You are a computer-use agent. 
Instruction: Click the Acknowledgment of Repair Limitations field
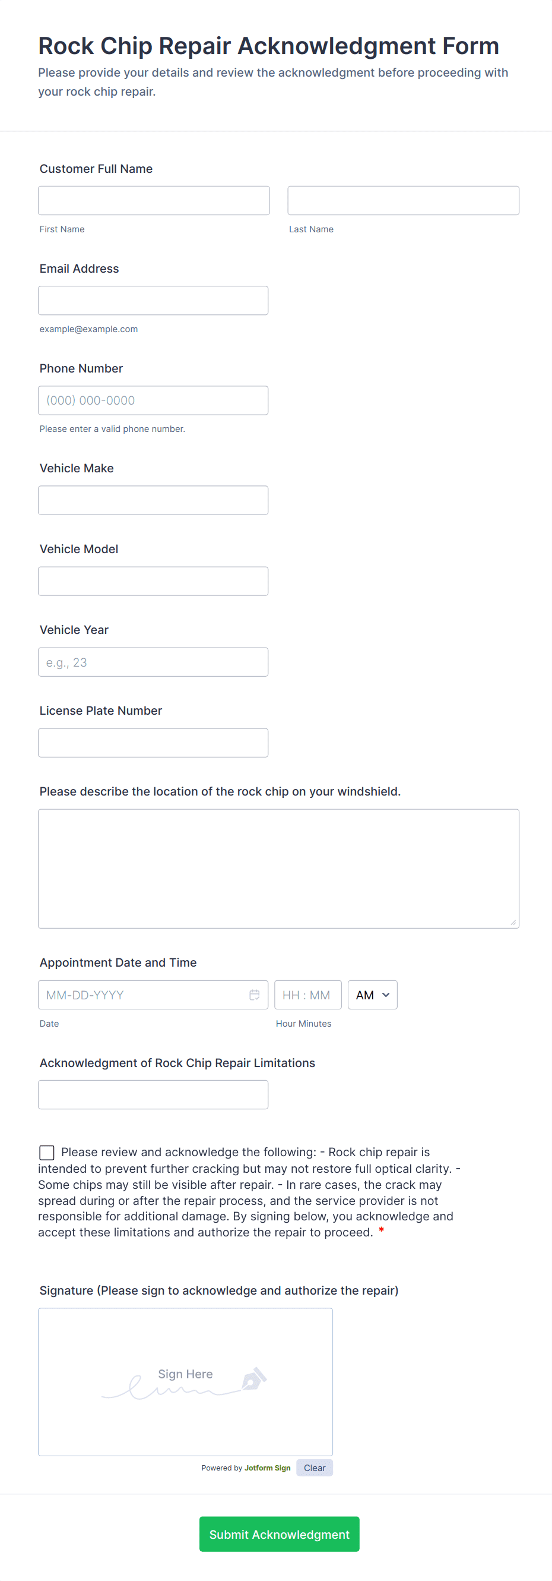pyautogui.click(x=153, y=1094)
